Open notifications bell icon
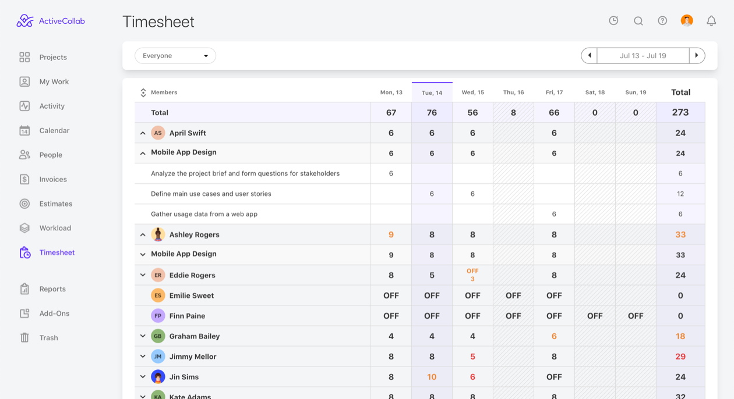Viewport: 734px width, 399px height. point(711,21)
